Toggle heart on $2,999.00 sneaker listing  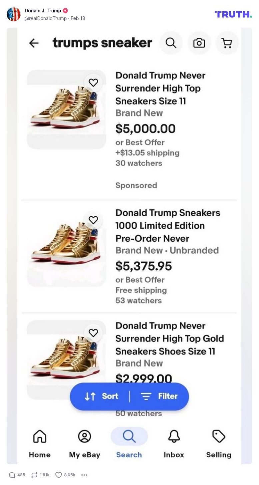pyautogui.click(x=93, y=333)
